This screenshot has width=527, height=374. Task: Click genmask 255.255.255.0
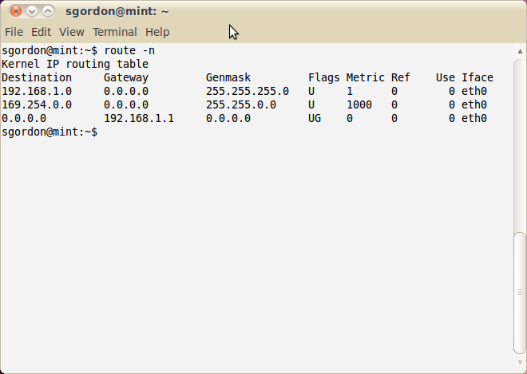click(248, 92)
